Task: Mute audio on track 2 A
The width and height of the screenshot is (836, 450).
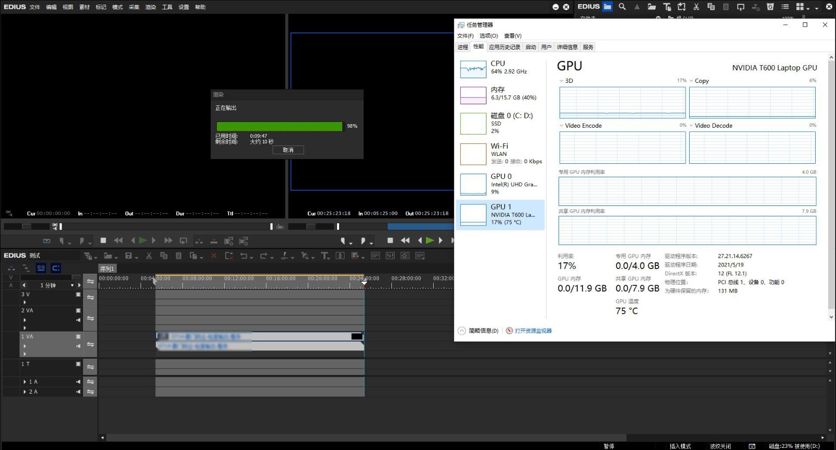Action: 78,392
